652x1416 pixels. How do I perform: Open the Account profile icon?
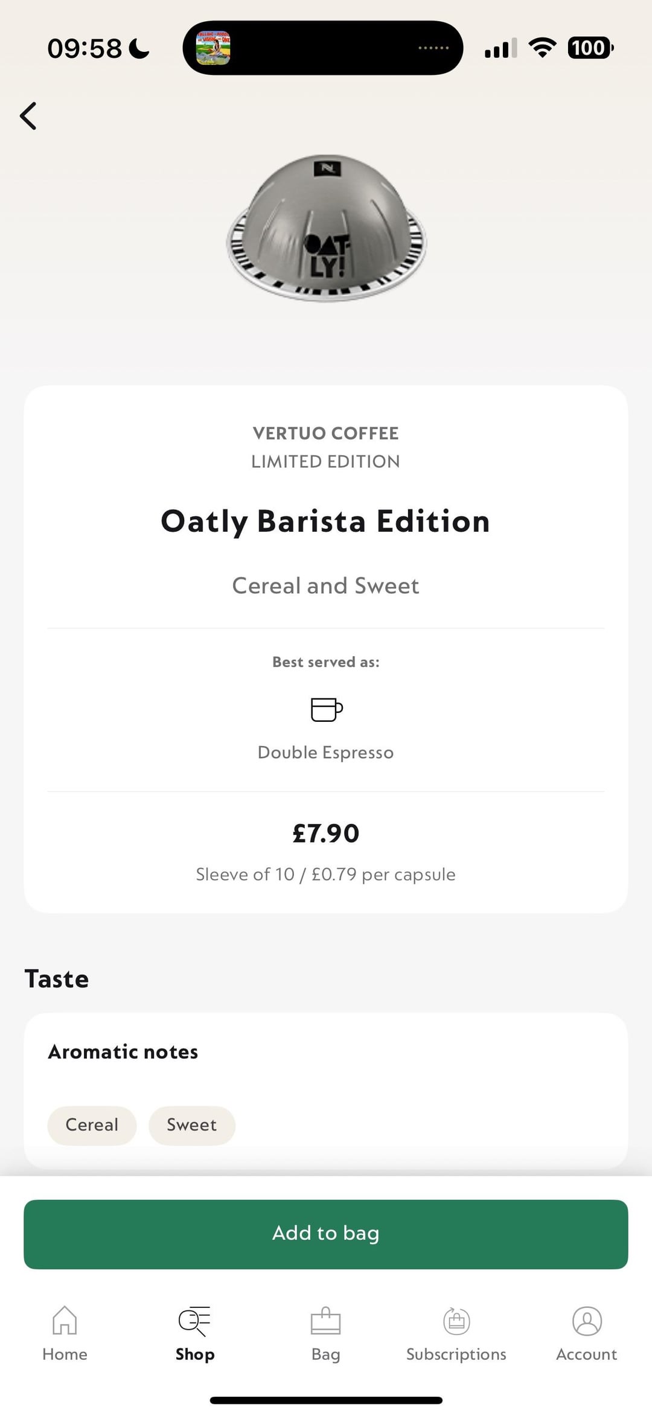(587, 1321)
